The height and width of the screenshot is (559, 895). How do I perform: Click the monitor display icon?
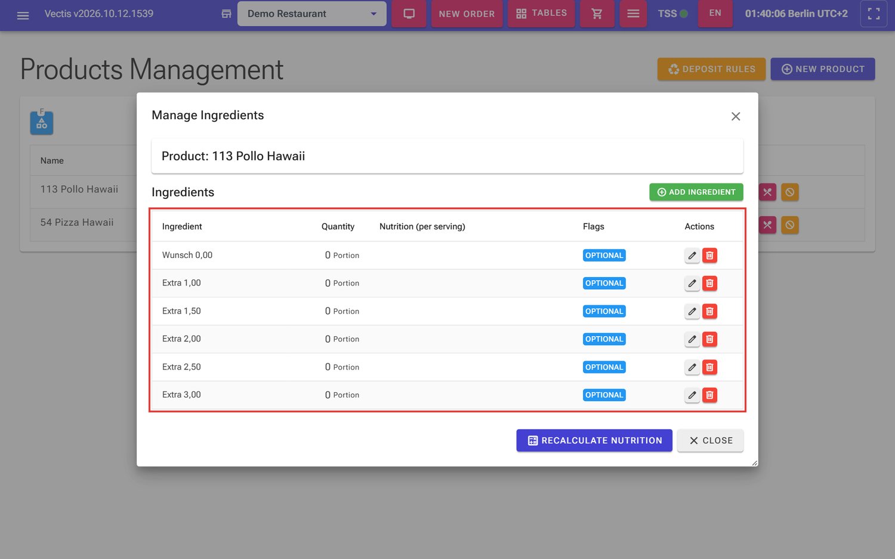(409, 14)
